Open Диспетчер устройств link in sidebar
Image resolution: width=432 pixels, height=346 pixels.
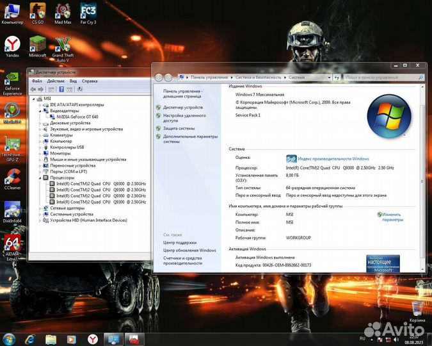(183, 108)
